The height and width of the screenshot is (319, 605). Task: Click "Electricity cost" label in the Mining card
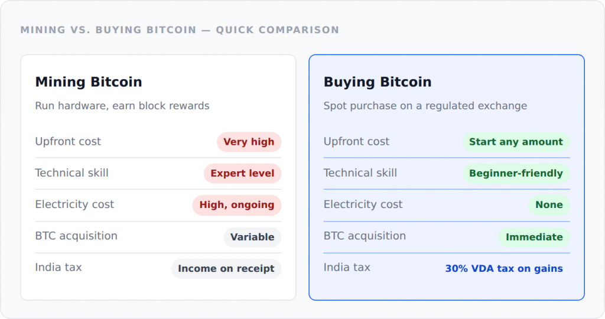click(74, 204)
